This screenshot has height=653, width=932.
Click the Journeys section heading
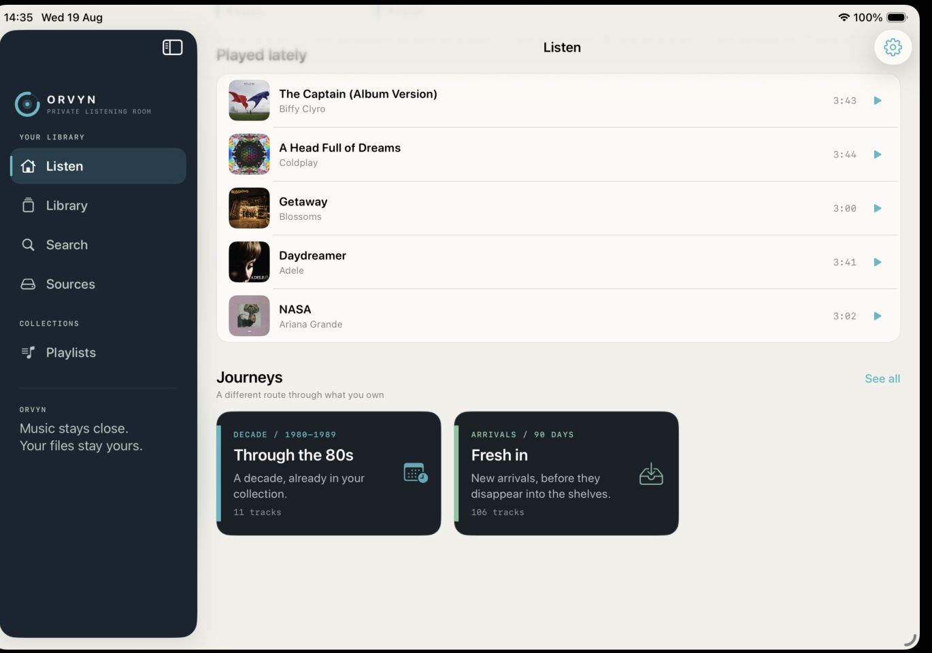click(249, 378)
